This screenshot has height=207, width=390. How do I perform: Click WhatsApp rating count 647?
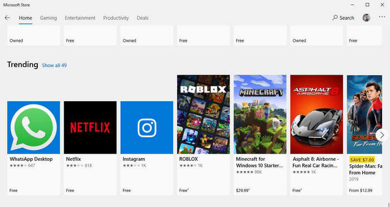click(x=31, y=165)
